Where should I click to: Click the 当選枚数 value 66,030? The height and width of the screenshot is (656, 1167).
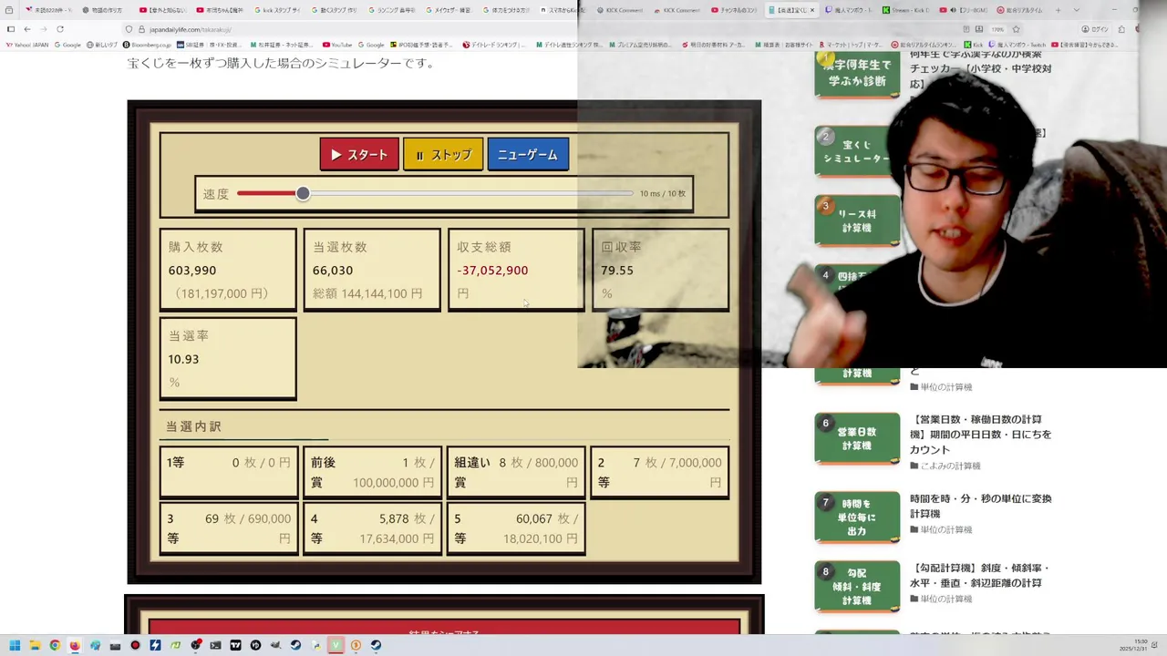[333, 271]
